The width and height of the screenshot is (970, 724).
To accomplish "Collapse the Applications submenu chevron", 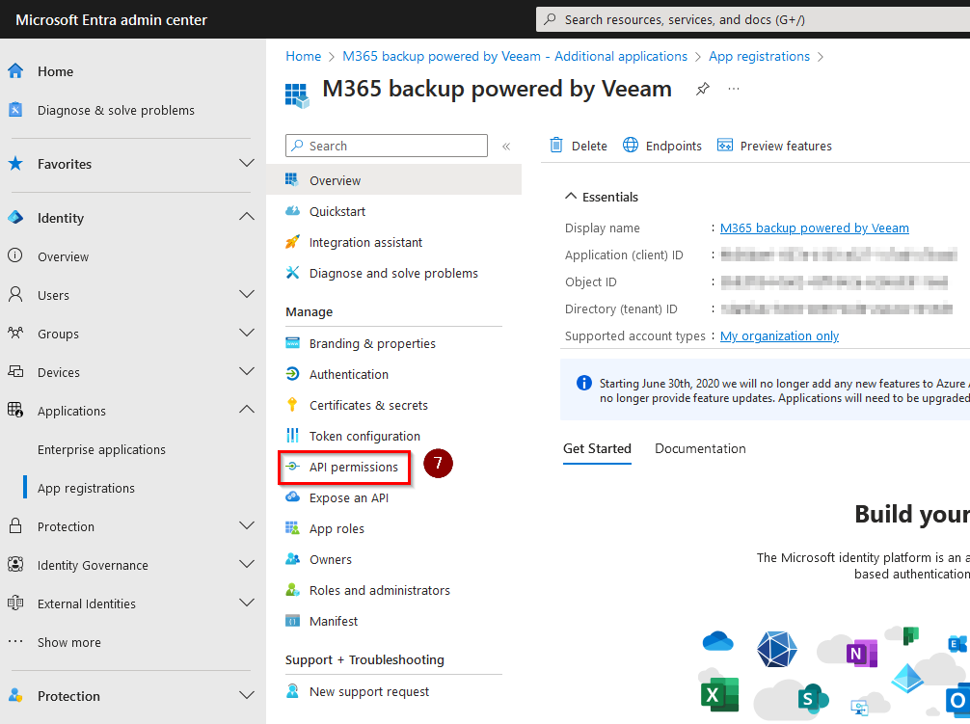I will (x=247, y=410).
